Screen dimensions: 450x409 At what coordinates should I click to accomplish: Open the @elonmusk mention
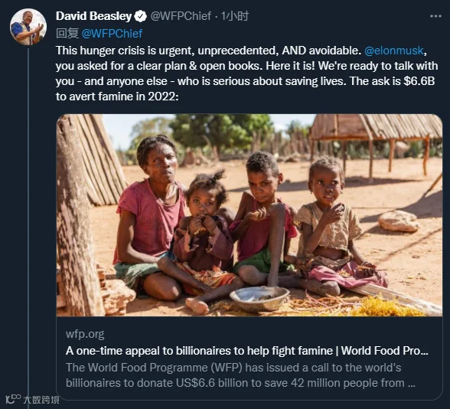click(393, 51)
